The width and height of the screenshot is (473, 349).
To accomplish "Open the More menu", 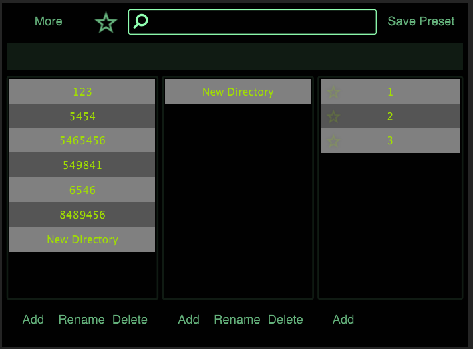I will click(49, 21).
